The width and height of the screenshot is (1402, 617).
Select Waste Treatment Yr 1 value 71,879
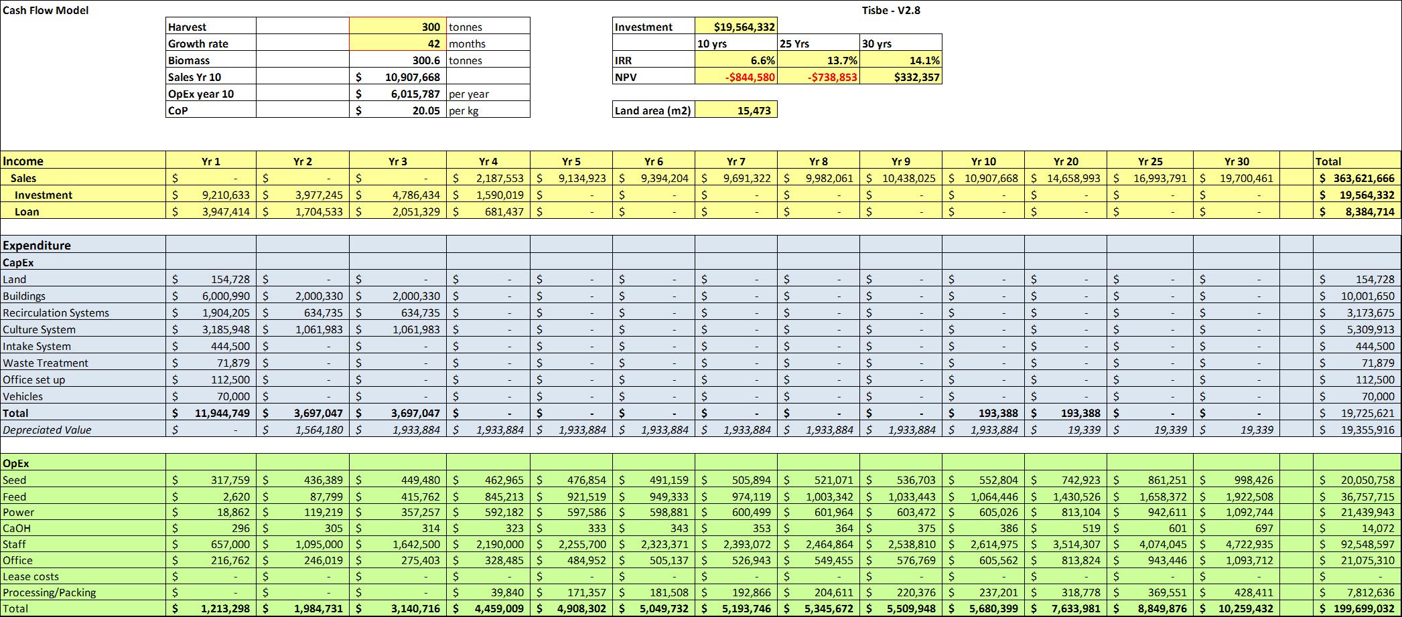[x=211, y=363]
